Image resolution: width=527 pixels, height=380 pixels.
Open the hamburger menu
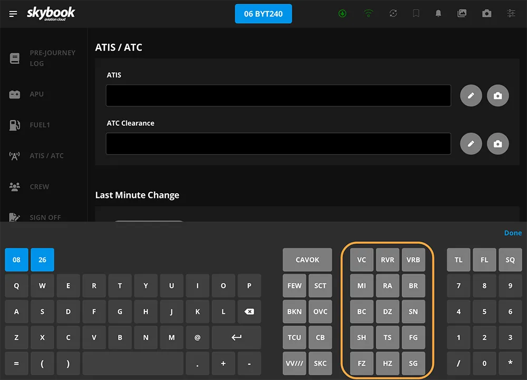[13, 14]
